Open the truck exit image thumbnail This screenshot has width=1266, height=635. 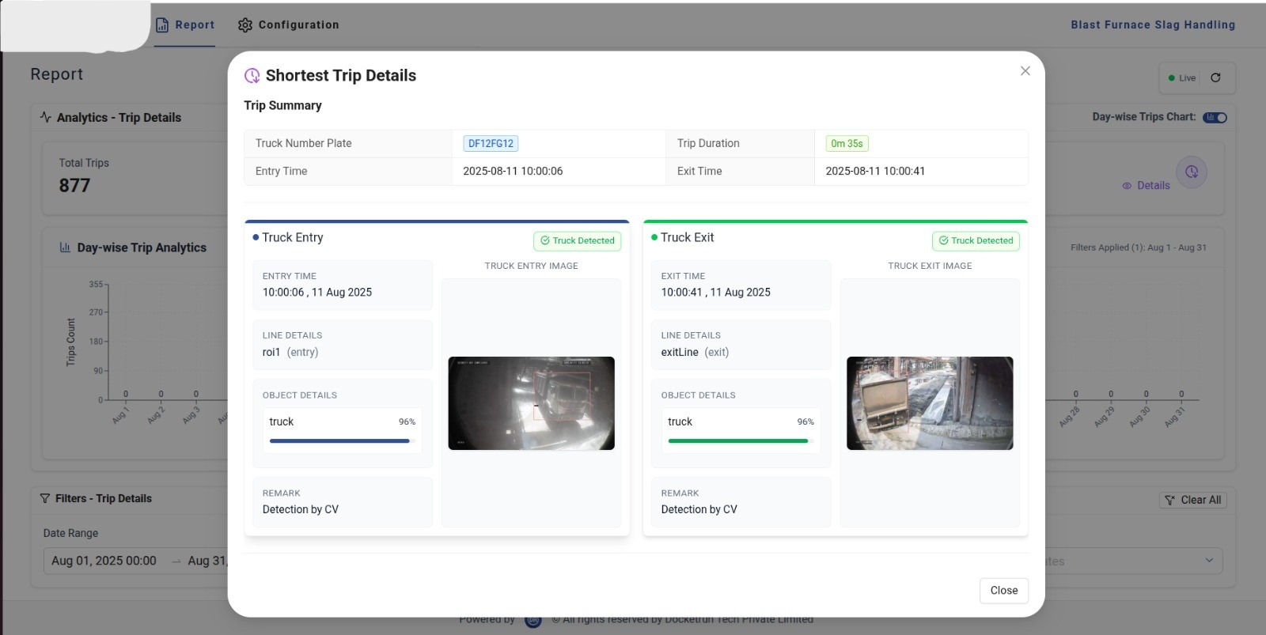point(930,403)
